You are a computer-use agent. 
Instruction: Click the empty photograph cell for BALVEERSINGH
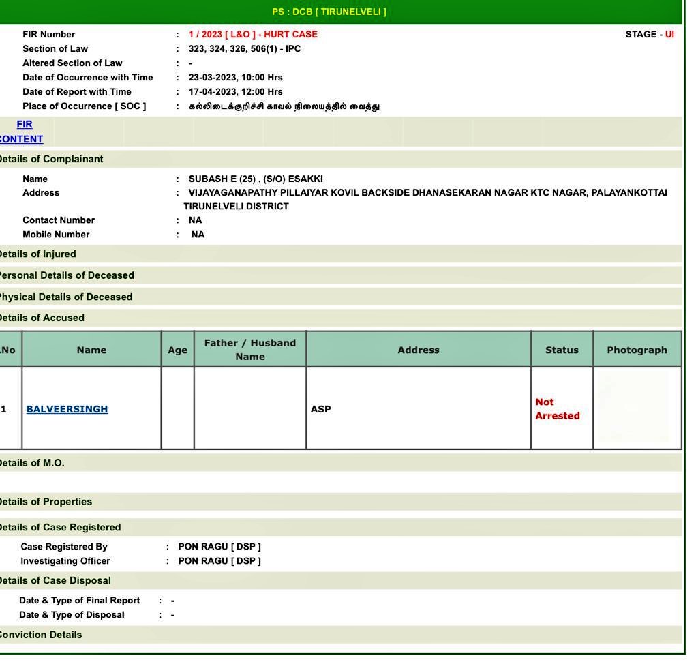[637, 408]
